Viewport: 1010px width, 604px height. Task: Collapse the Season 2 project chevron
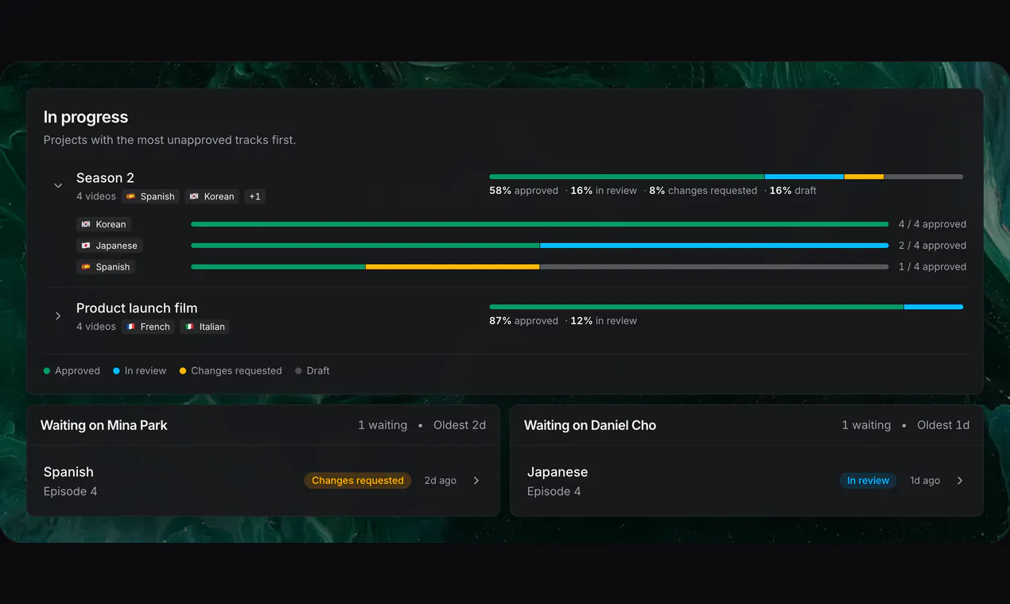point(58,186)
